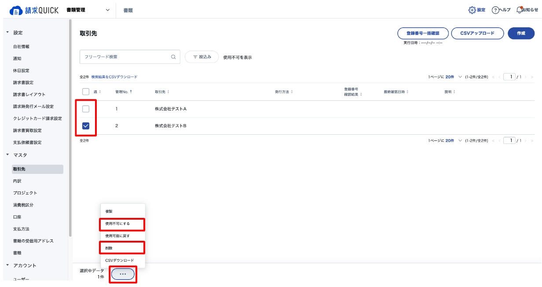Sort by 取引先 column header
Viewport: 542px width, 287px height.
[x=162, y=92]
